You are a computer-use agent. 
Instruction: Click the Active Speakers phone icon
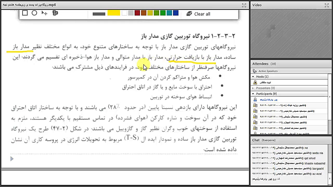pos(255,71)
